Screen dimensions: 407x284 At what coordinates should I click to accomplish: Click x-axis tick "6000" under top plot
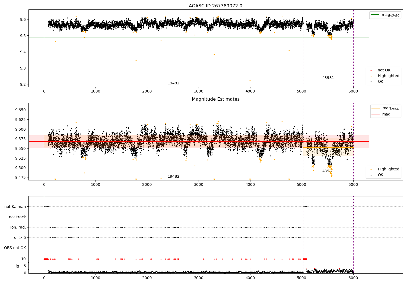(353, 91)
